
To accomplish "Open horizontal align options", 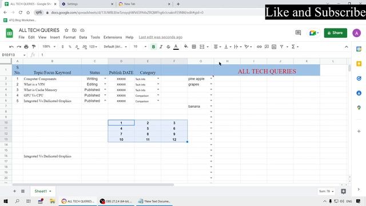I will (x=217, y=47).
